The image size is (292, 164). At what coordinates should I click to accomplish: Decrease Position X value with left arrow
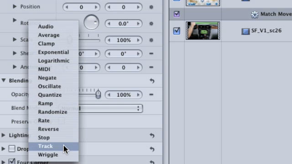(x=67, y=7)
